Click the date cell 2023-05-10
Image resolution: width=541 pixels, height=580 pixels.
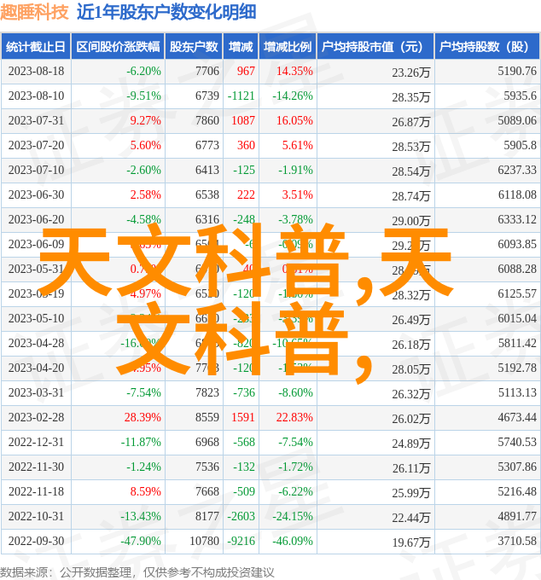(36, 318)
